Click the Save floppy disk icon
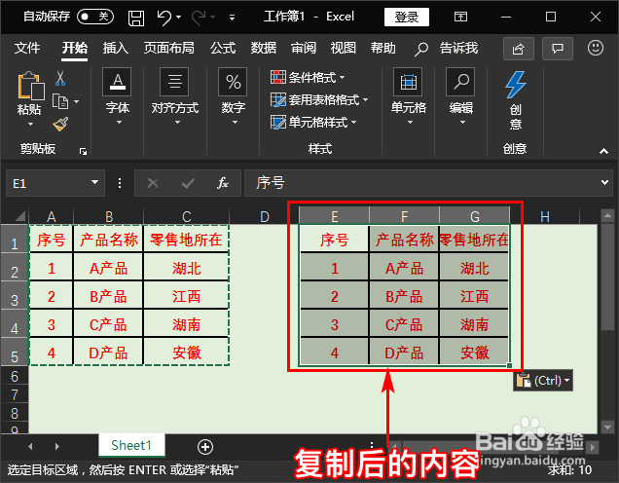This screenshot has height=483, width=619. (x=136, y=18)
